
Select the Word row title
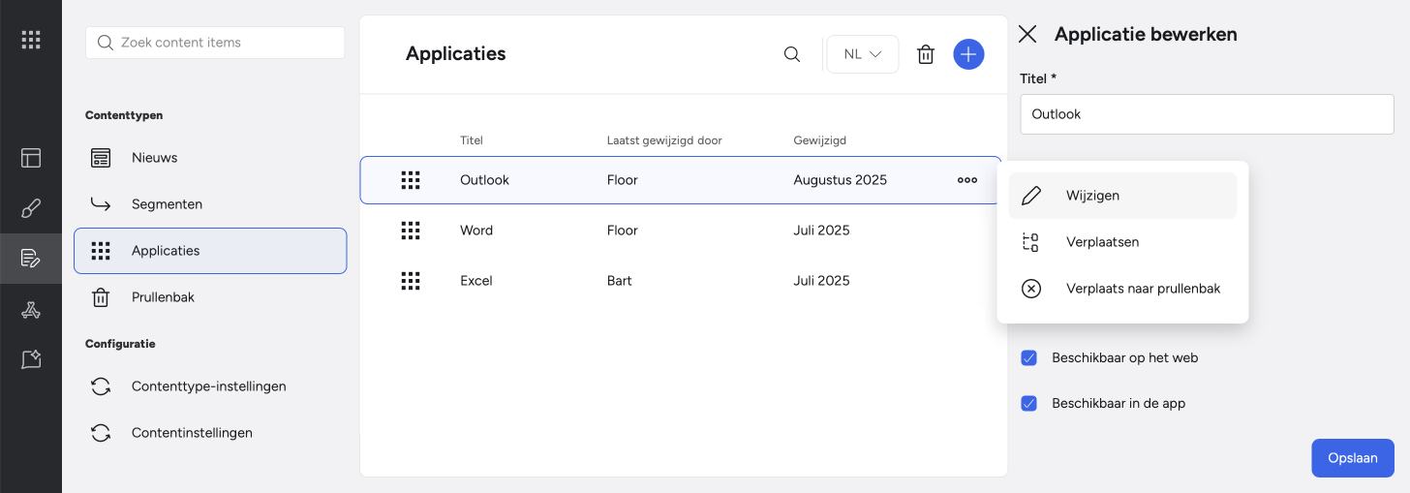476,231
